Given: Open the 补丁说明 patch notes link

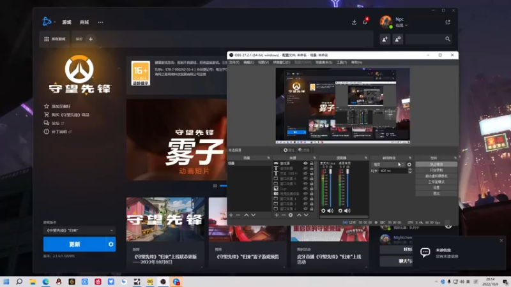Looking at the screenshot, I should (59, 132).
